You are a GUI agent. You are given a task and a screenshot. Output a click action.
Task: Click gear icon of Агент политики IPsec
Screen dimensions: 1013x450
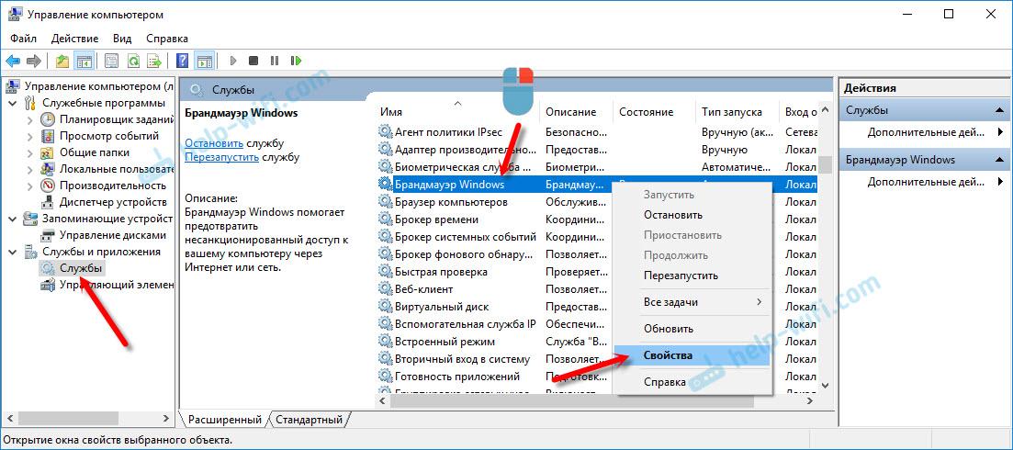[x=385, y=132]
